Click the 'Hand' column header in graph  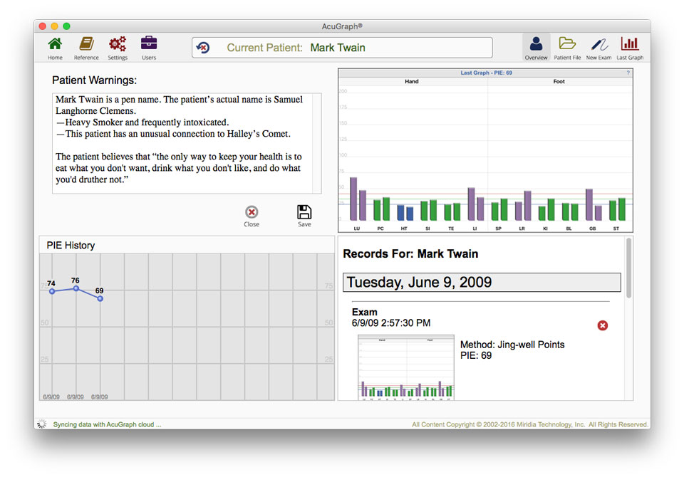411,82
